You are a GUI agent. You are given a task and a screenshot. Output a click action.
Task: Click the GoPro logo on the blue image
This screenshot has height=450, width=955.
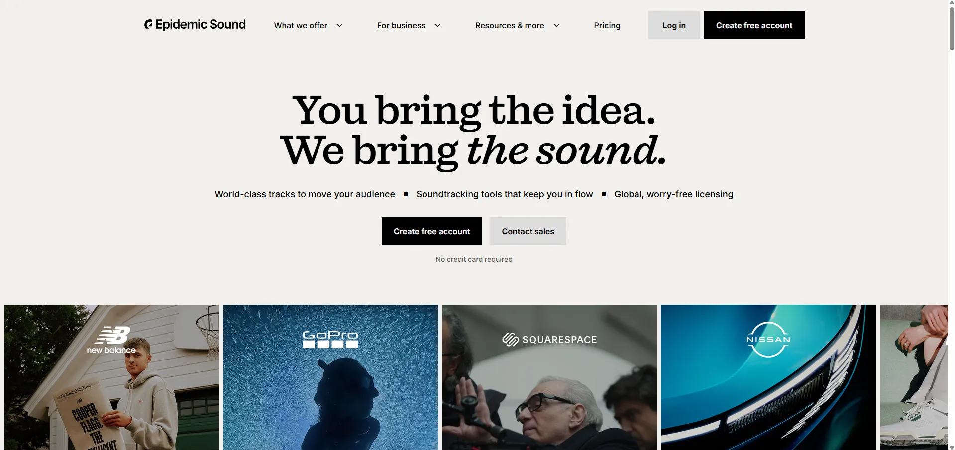click(x=330, y=339)
